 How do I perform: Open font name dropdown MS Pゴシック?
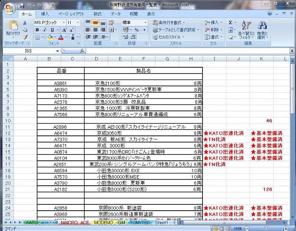pos(64,23)
